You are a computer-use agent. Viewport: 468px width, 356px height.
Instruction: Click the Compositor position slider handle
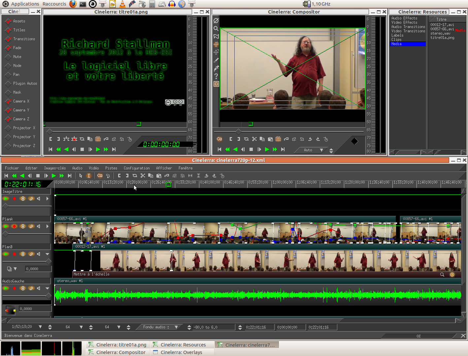tap(238, 131)
